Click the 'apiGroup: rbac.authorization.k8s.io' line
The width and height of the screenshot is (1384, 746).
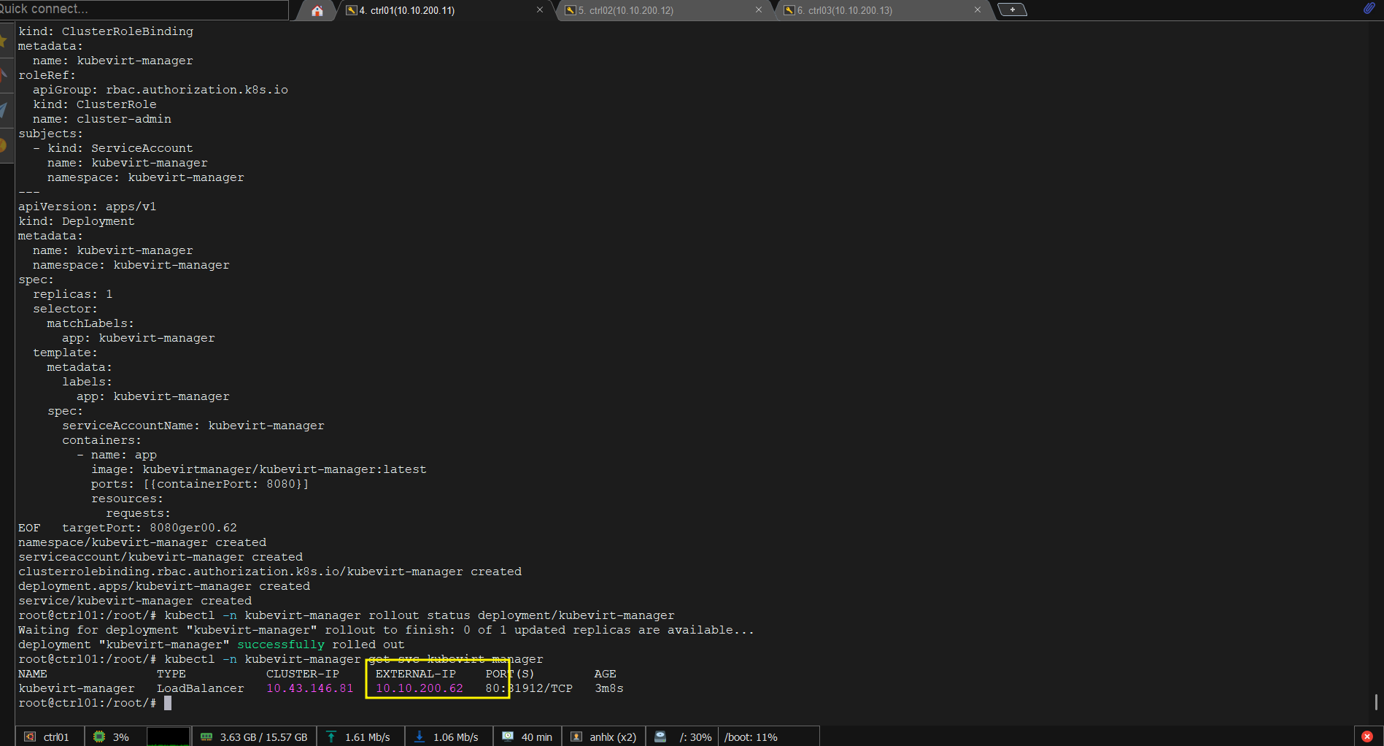coord(161,90)
